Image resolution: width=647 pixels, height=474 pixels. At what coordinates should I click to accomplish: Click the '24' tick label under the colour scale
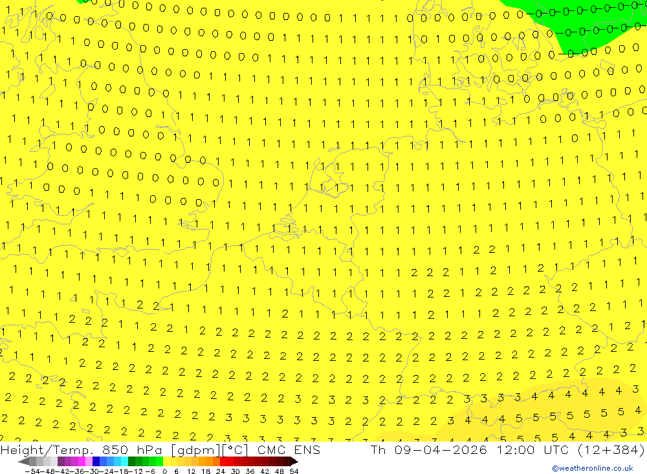point(221,471)
